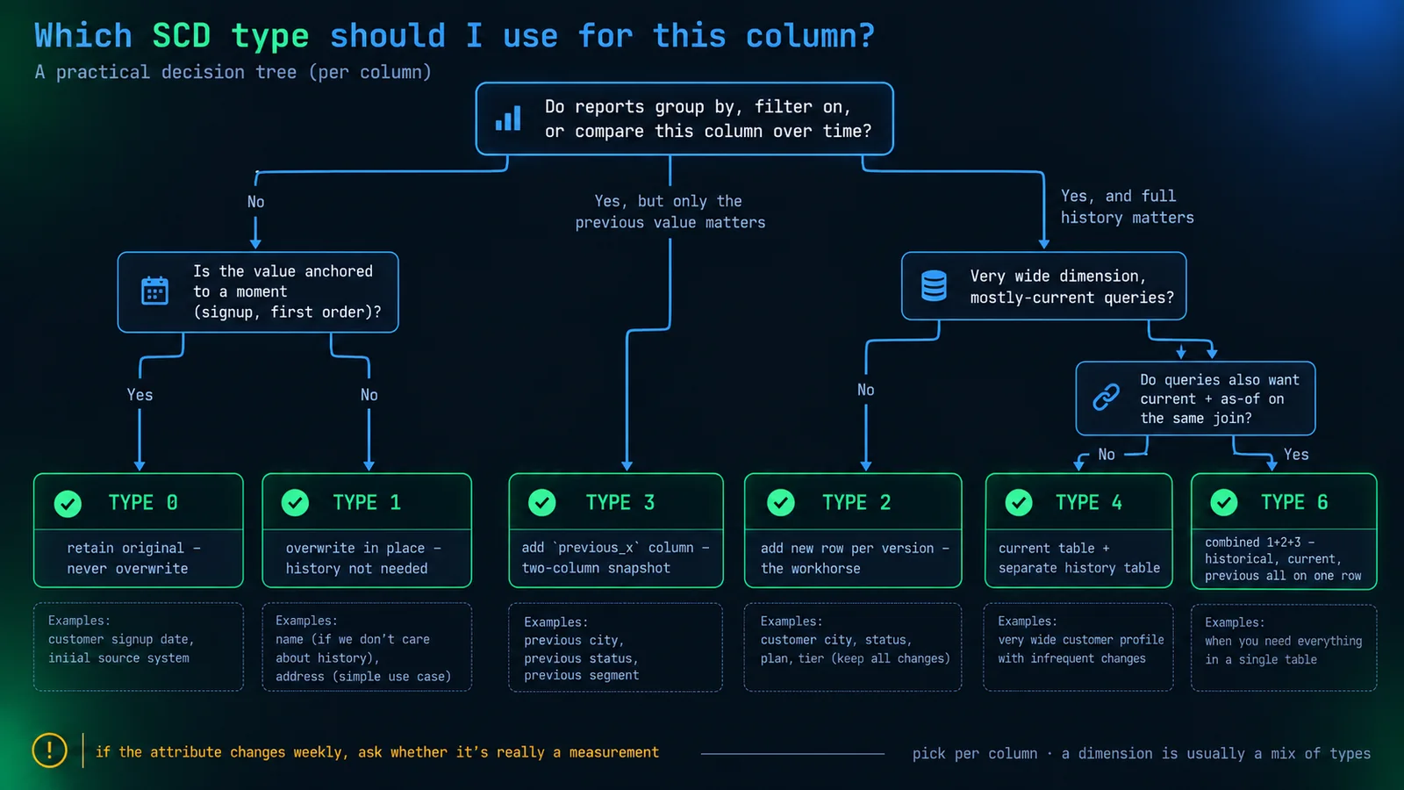Click the subtitle "A practical decision tree (per column)"

click(233, 72)
